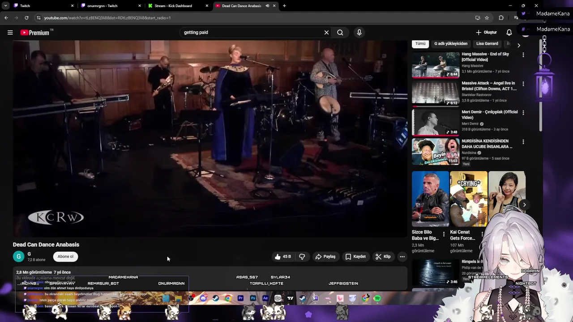The height and width of the screenshot is (322, 573).
Task: Open Mert Demir Çırılçıplak video thumbnail
Action: point(436,123)
